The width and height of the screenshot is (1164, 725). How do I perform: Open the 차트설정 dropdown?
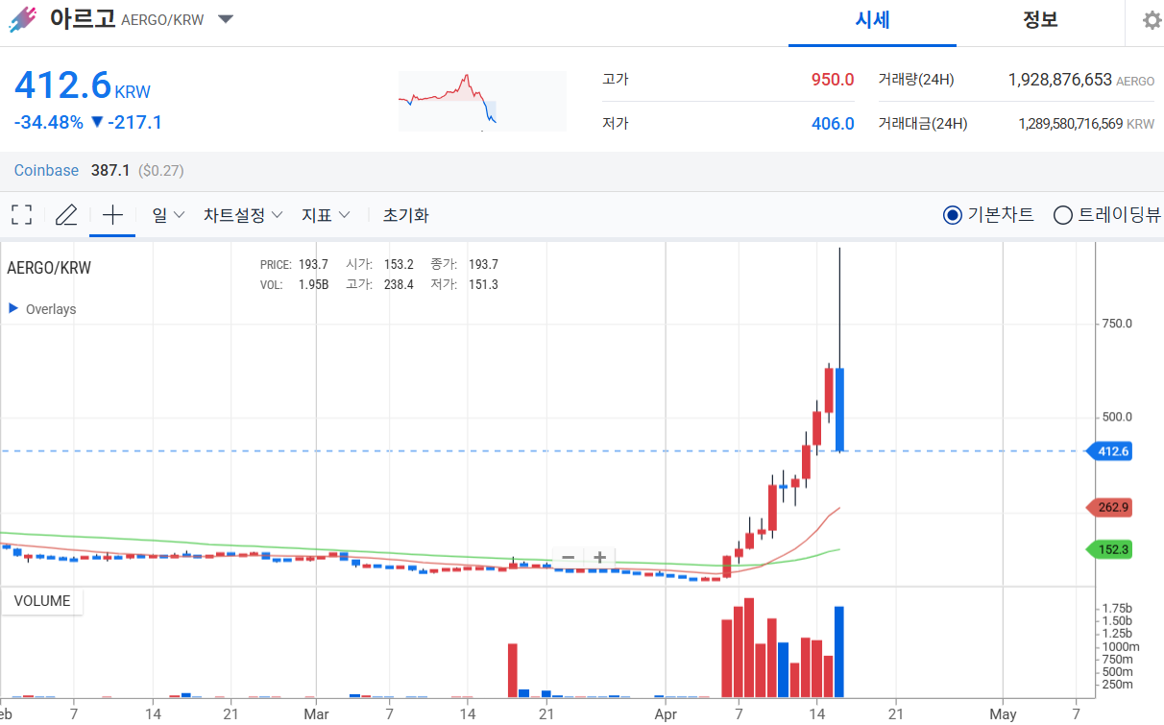click(243, 215)
